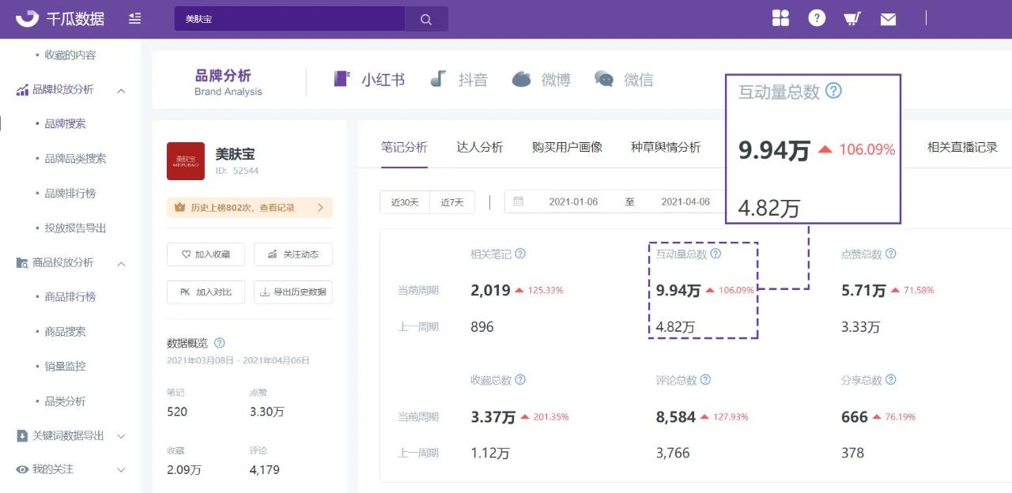Click the 加入收藏 button
Viewport: 1012px width, 493px height.
206,254
